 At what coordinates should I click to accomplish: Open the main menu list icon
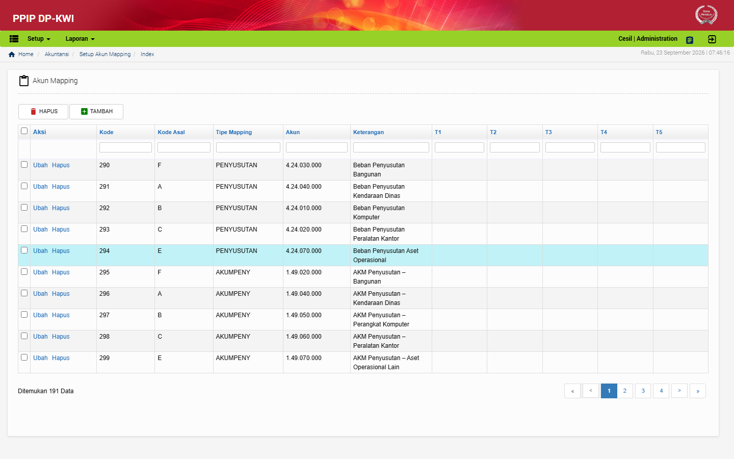[14, 39]
